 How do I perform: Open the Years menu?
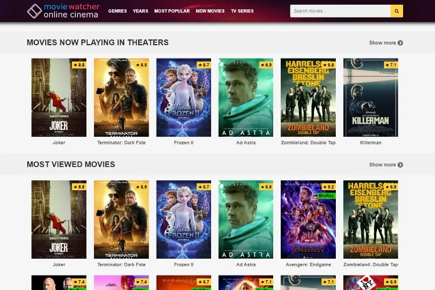click(140, 11)
